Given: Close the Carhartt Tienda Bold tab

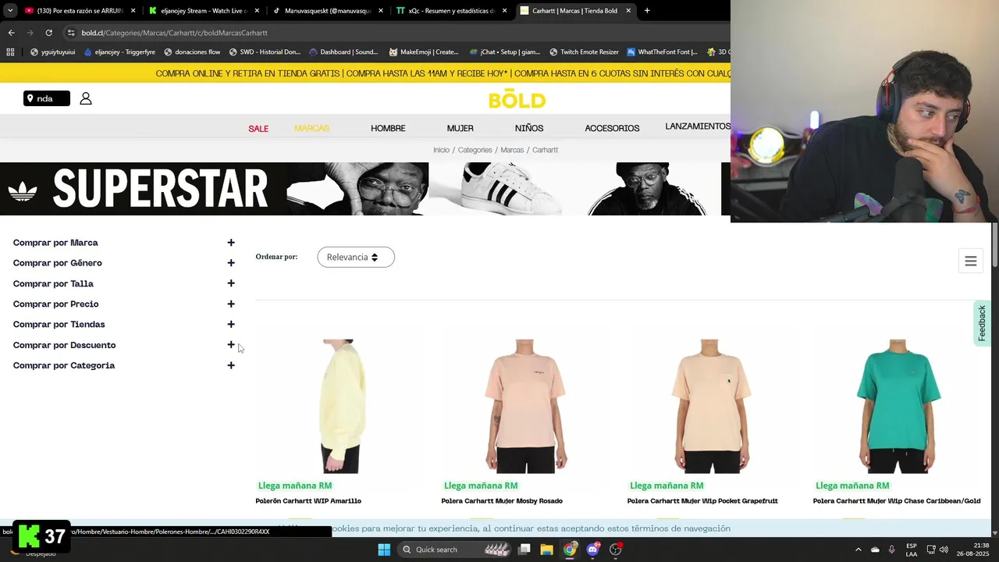Looking at the screenshot, I should tap(628, 11).
